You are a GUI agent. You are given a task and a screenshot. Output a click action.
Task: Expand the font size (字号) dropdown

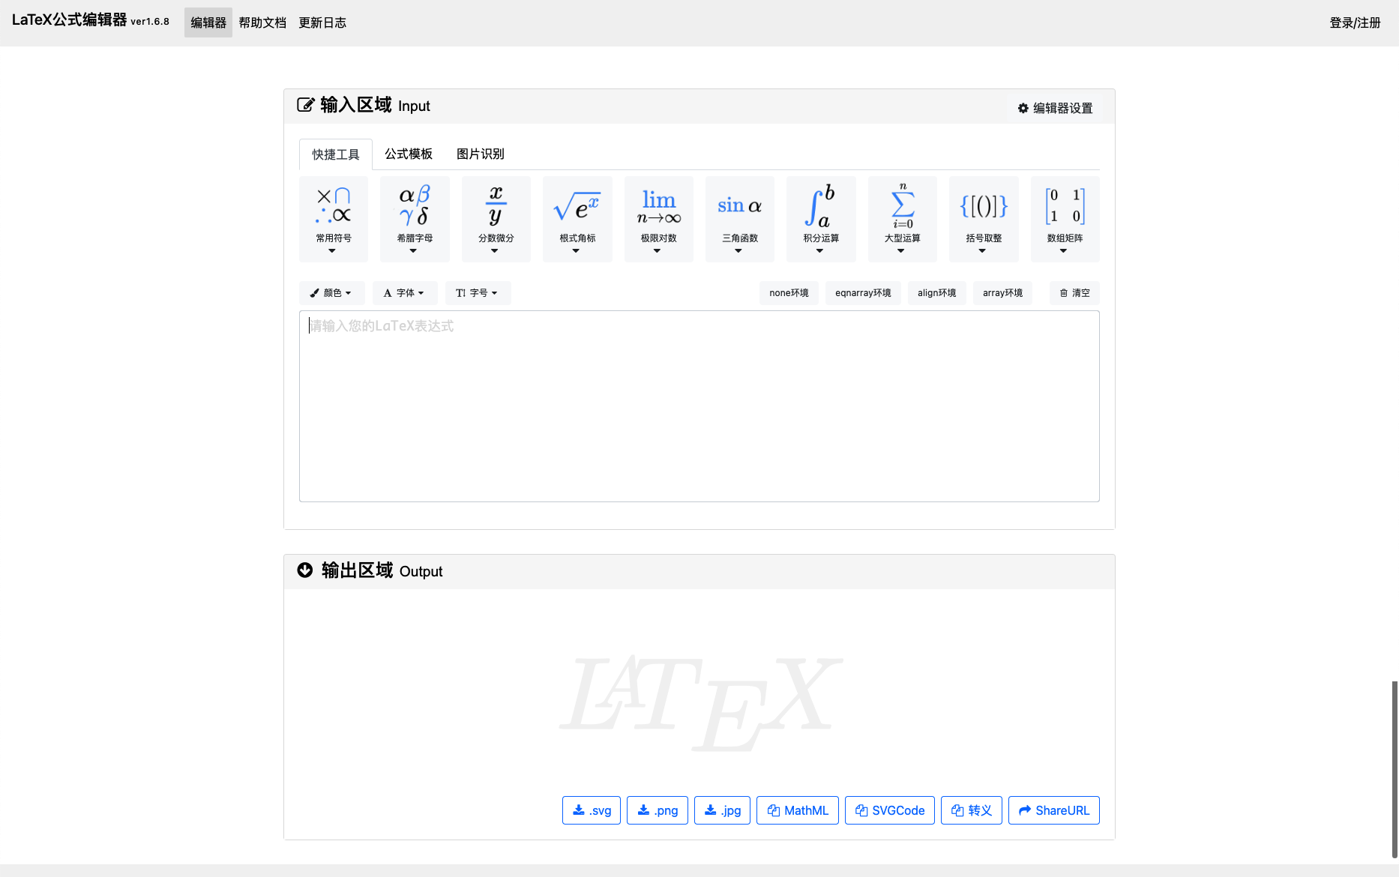pyautogui.click(x=477, y=293)
